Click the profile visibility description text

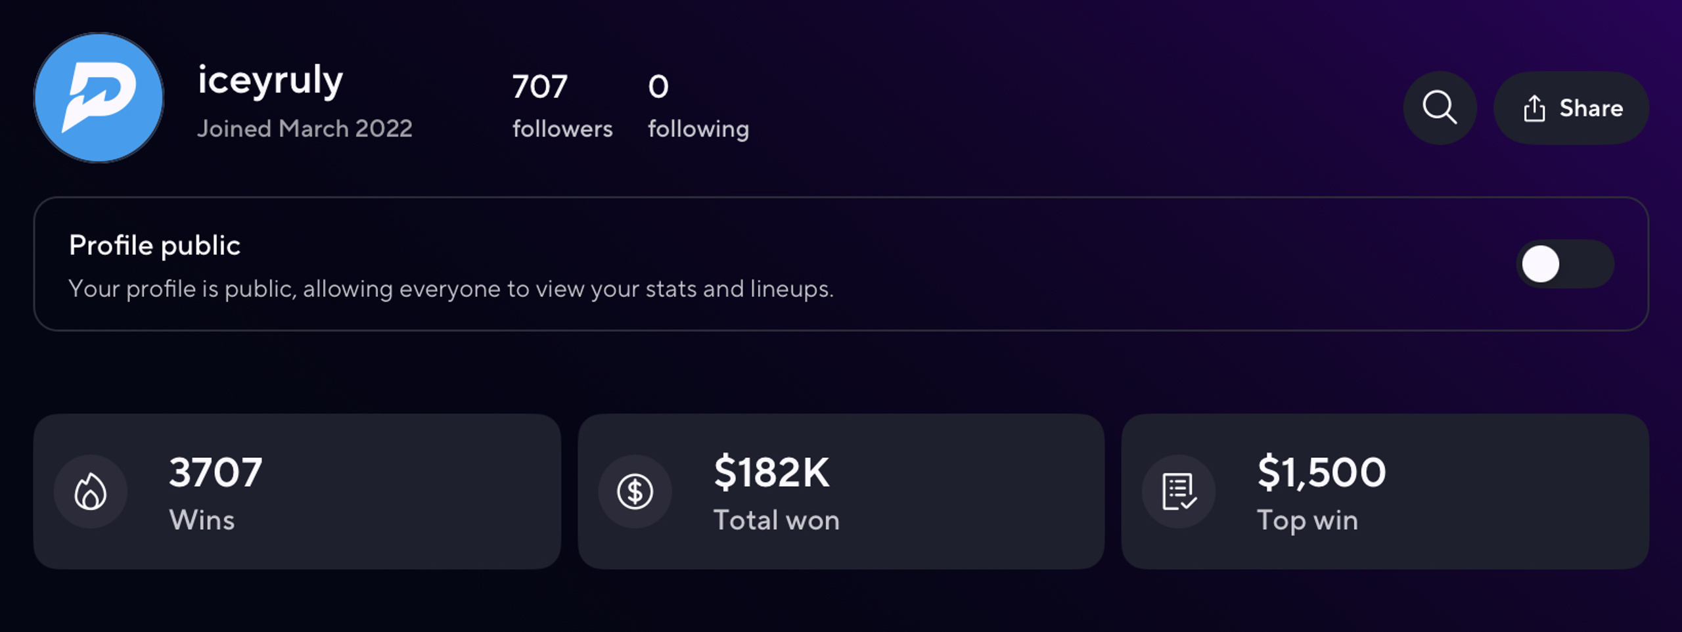point(451,289)
